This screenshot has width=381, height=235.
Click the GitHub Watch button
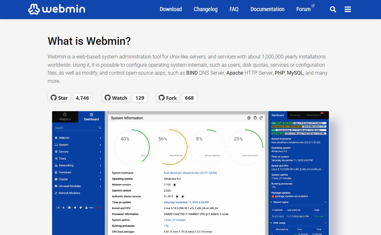click(x=116, y=98)
